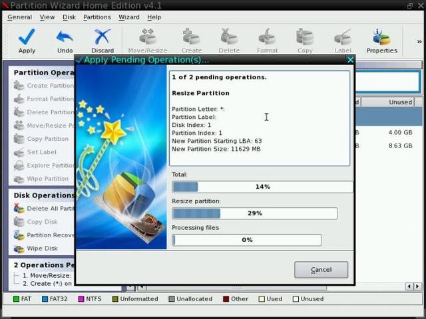The image size is (426, 319).
Task: Open the Wizard menu
Action: point(128,17)
